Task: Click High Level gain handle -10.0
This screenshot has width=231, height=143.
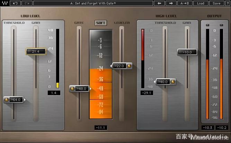Action: click(187, 52)
